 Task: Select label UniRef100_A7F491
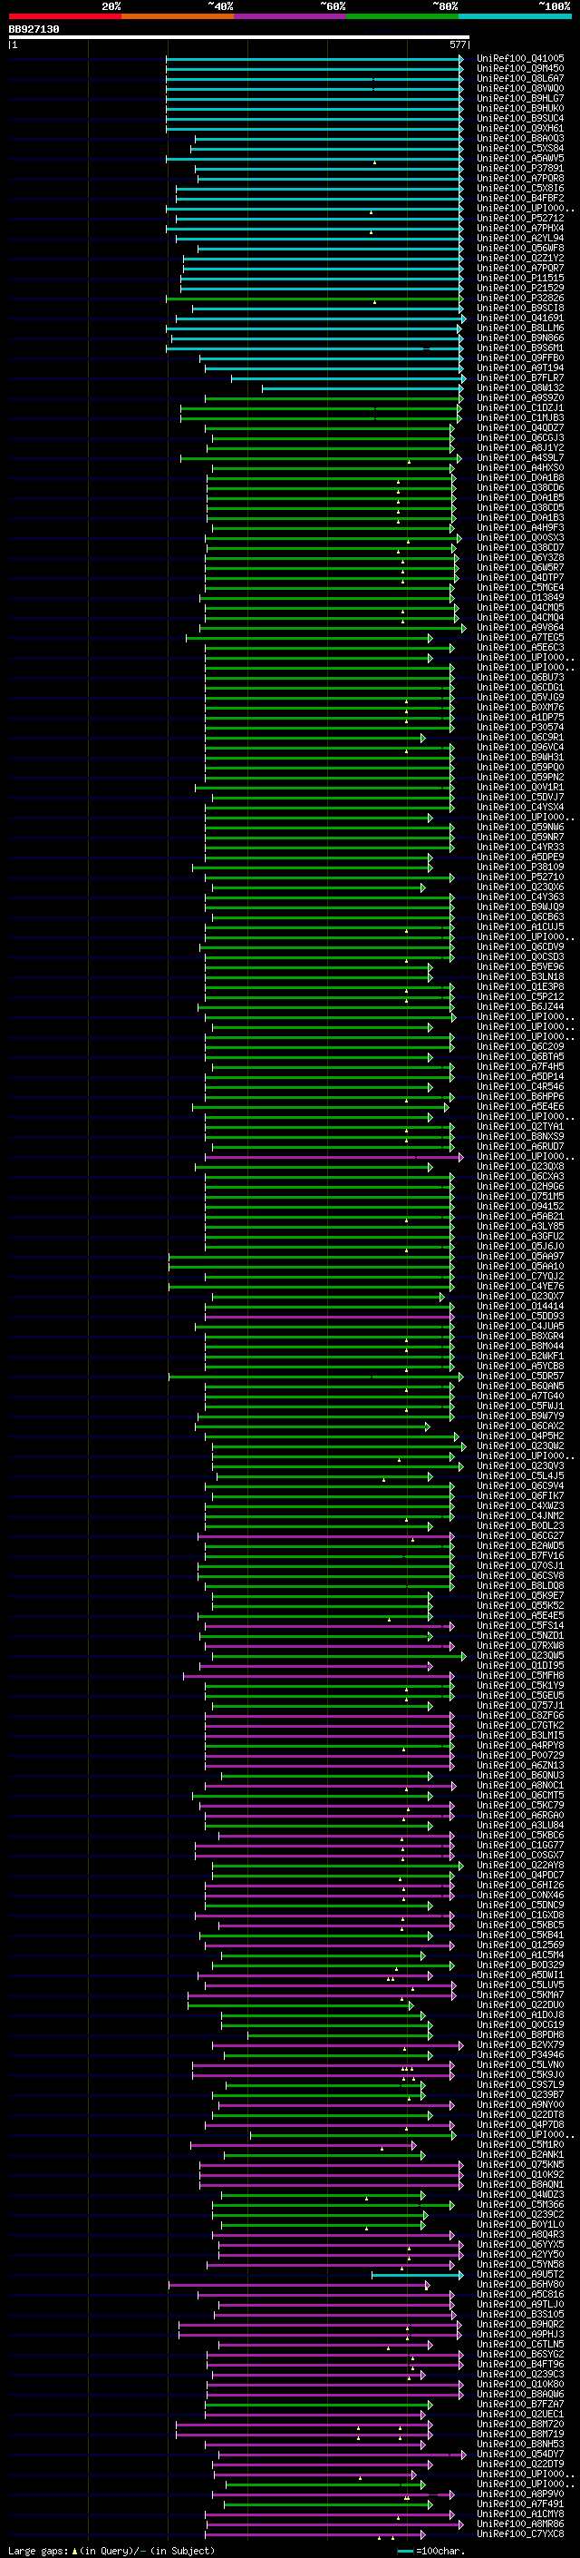pyautogui.click(x=520, y=2504)
